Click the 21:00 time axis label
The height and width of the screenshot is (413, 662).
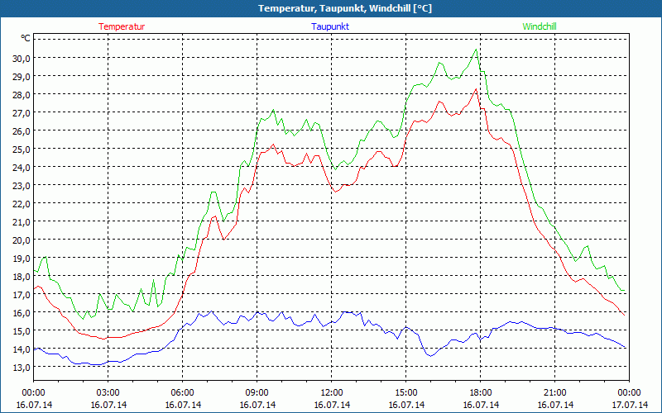554,393
